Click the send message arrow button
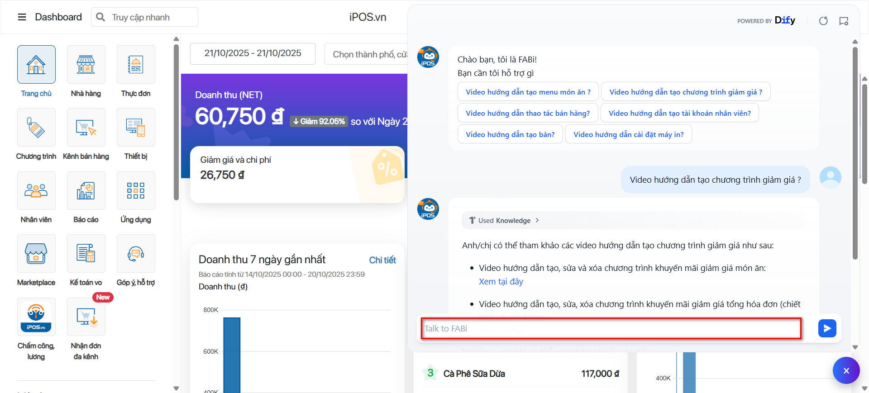This screenshot has height=393, width=869. point(827,328)
